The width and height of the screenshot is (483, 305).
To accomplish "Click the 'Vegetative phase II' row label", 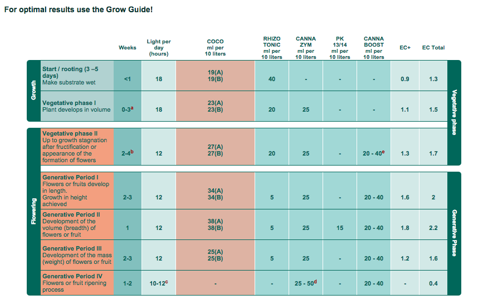I will (77, 147).
